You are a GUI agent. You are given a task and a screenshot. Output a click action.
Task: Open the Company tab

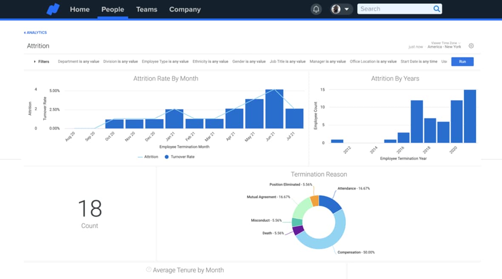(x=185, y=9)
